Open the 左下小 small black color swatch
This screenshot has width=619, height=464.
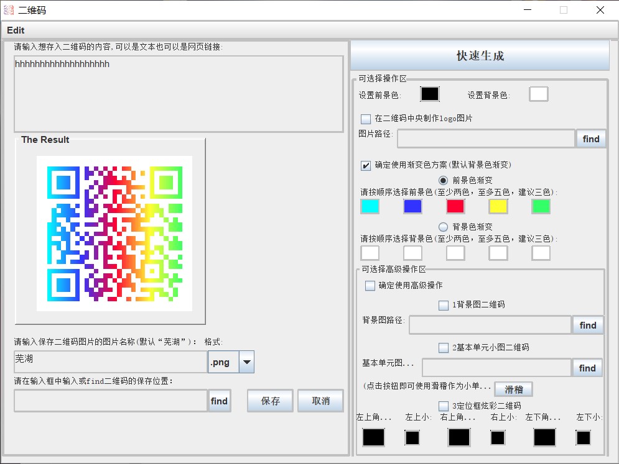click(583, 437)
